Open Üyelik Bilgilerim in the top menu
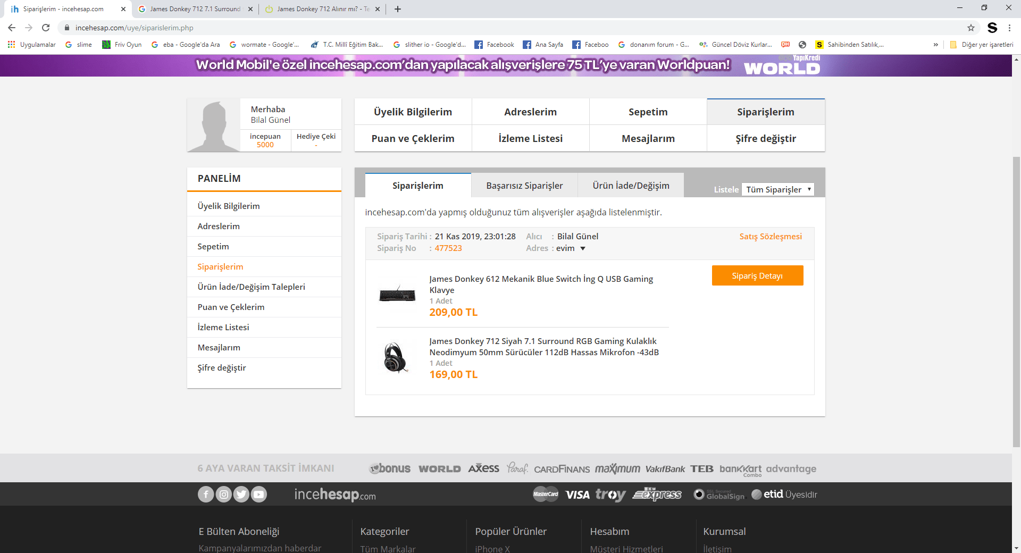Image resolution: width=1021 pixels, height=553 pixels. pos(413,112)
